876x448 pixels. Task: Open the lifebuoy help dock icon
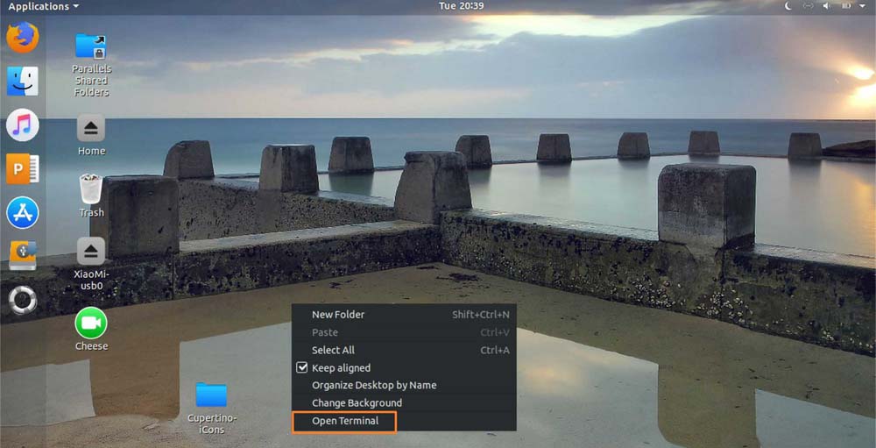[x=23, y=300]
